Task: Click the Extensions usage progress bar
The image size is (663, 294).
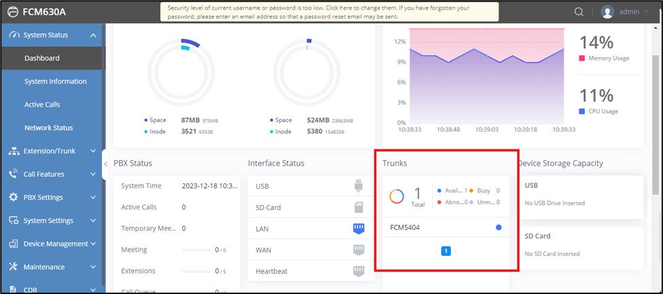Action: pyautogui.click(x=196, y=271)
